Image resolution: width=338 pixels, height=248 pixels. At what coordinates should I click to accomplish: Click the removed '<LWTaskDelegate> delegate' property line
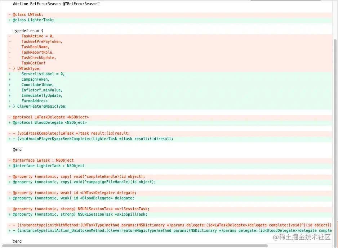point(169,193)
